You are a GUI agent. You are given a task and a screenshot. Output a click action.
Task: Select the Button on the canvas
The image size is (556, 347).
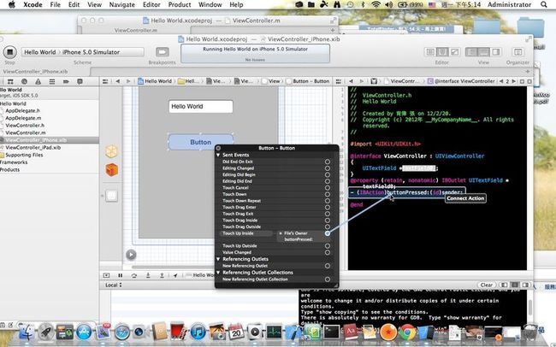(x=201, y=142)
